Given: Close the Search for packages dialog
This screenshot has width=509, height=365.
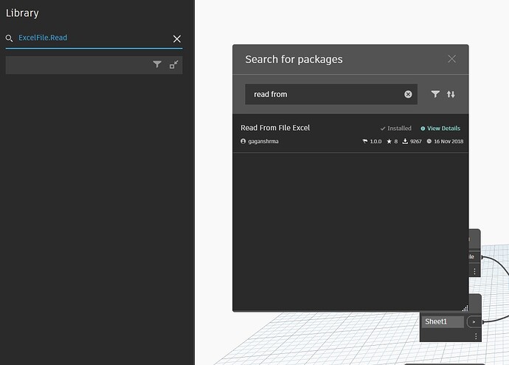Looking at the screenshot, I should coord(452,59).
